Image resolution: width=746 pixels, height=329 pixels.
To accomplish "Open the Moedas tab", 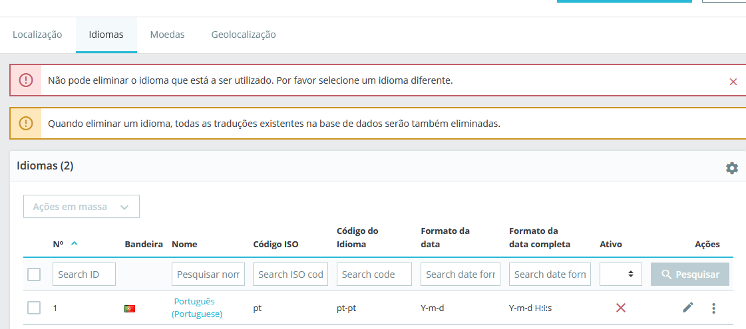I will click(x=167, y=35).
